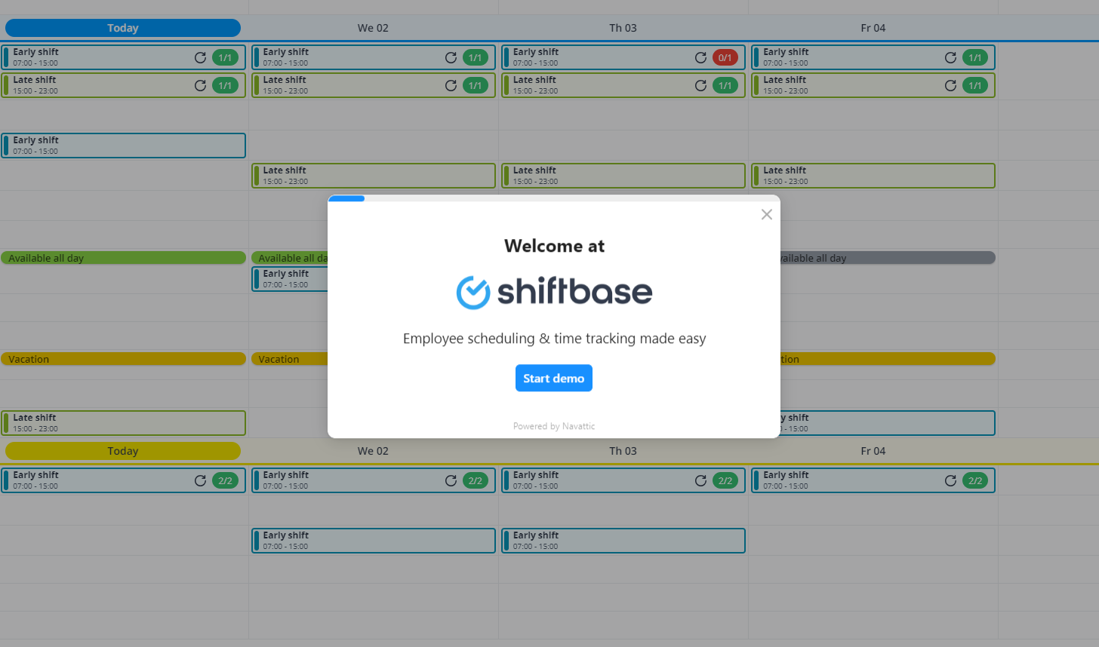Screen dimensions: 1099x647
Task: Click recurring icon on We 02 Early shift 2/2
Action: (451, 480)
